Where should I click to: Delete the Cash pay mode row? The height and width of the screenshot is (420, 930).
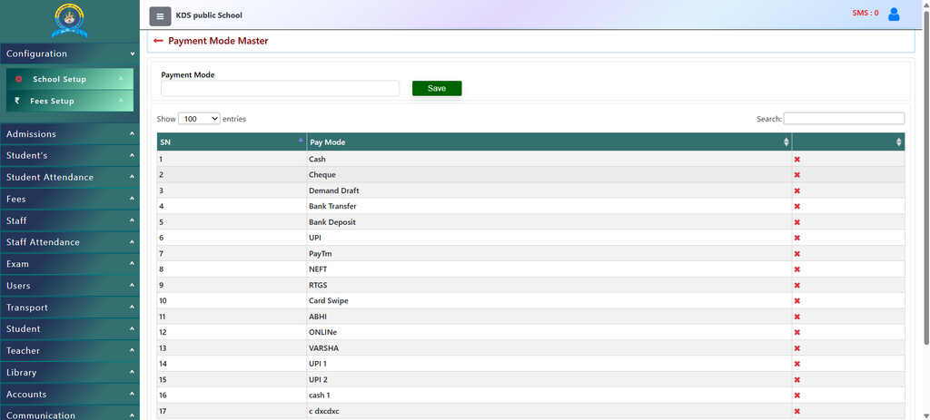797,160
